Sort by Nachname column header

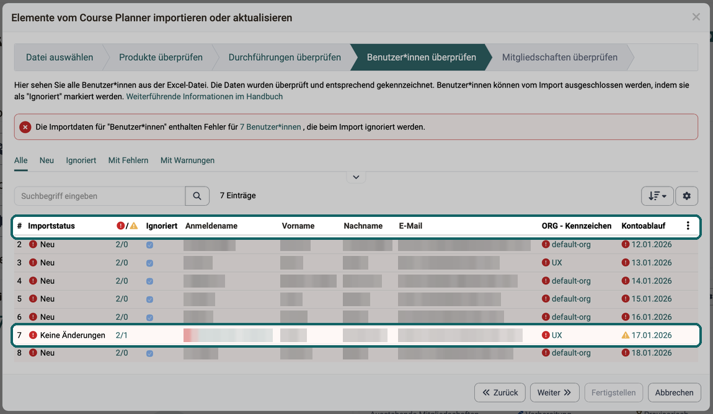(363, 226)
